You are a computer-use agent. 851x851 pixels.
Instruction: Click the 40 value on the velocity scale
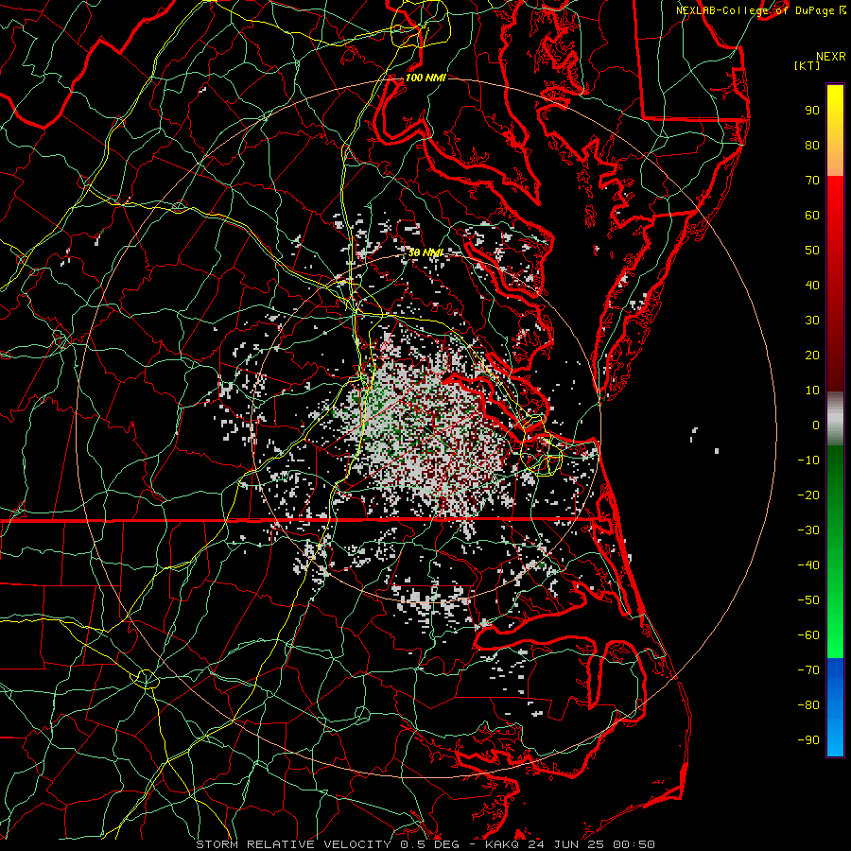[x=812, y=286]
